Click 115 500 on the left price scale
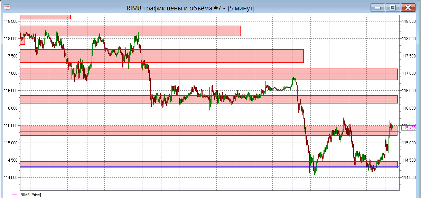This screenshot has width=421, height=198. click(x=10, y=126)
